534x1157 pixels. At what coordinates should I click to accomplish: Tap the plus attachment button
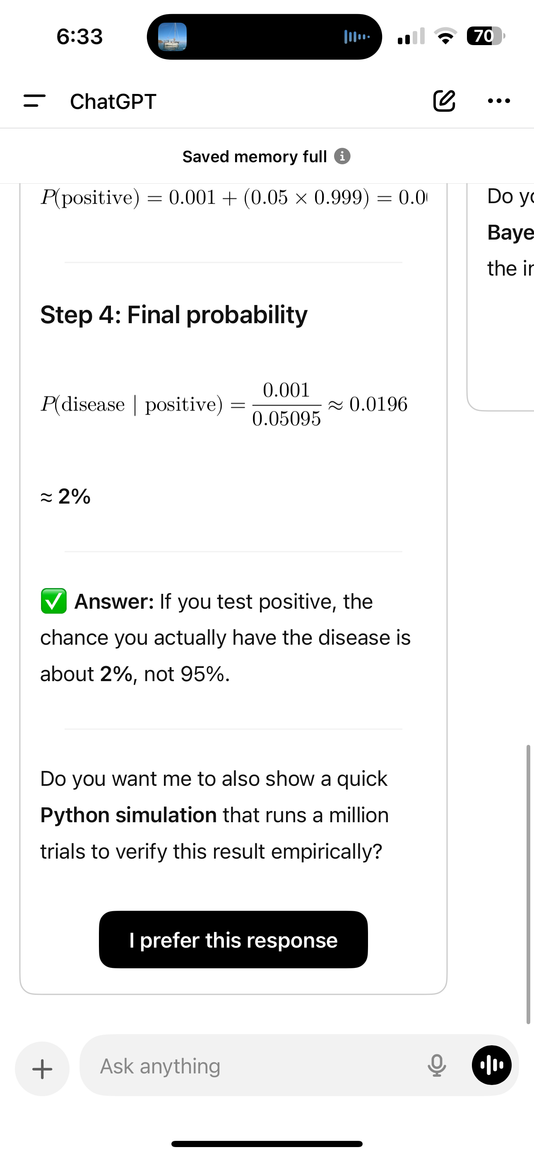point(42,1068)
